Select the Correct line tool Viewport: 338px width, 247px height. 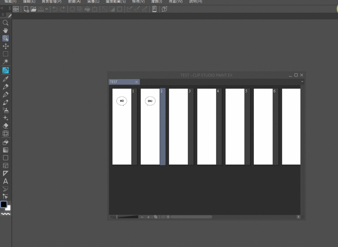[x=6, y=197]
